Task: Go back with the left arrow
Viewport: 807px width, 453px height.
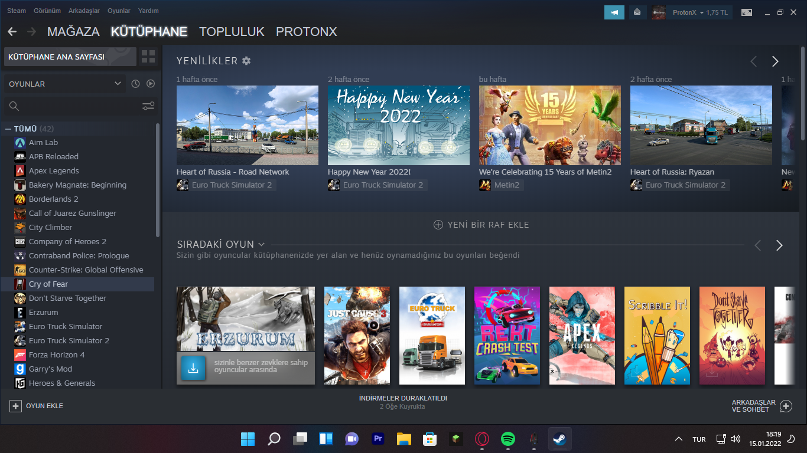Action: (12, 31)
